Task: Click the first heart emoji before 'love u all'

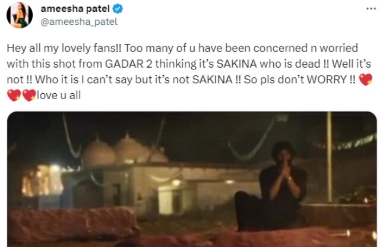Action: pyautogui.click(x=14, y=94)
